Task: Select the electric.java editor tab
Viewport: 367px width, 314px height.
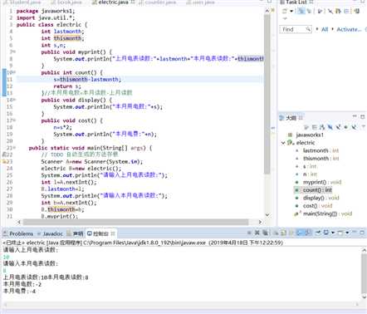Action: [113, 2]
